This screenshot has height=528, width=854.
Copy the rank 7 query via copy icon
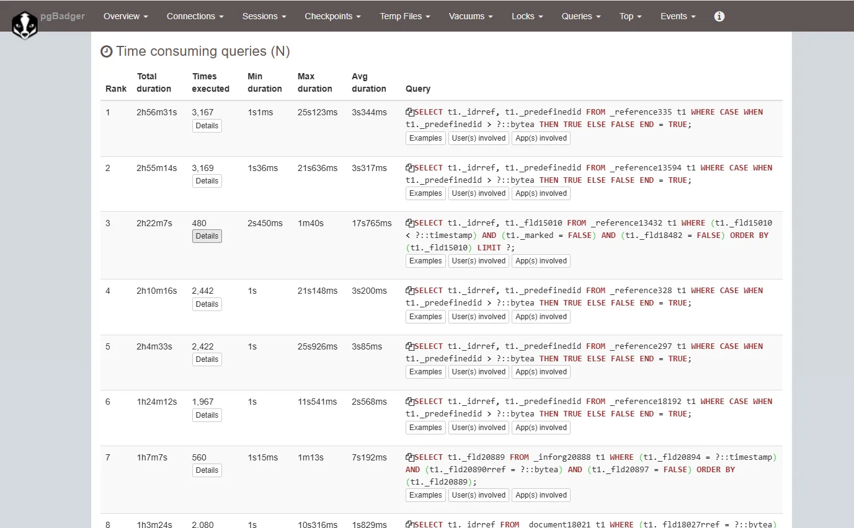[x=410, y=457]
